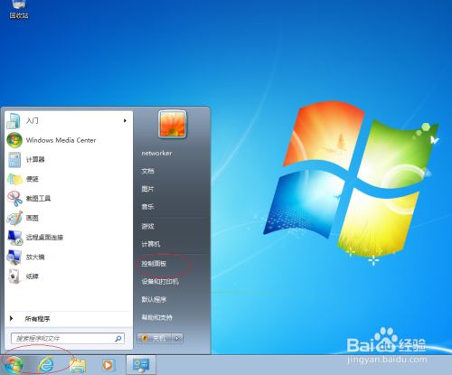Launch Windows Media Player from taskbar
The height and width of the screenshot is (375, 452).
[x=108, y=365]
